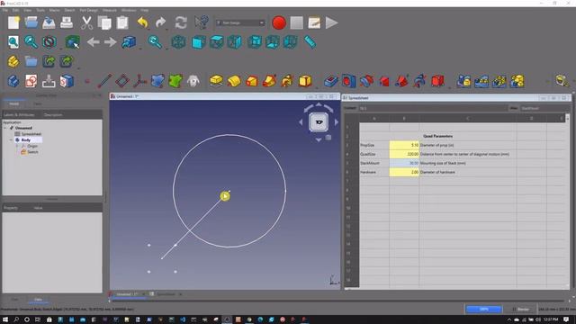Open the View menu
Viewport: 576px width, 324px height.
pyautogui.click(x=27, y=10)
